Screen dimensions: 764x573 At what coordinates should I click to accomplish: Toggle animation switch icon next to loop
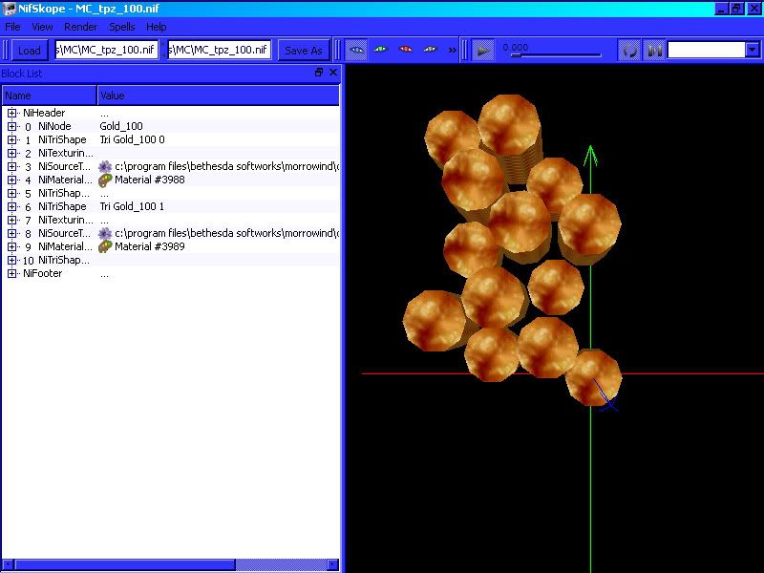tap(654, 51)
